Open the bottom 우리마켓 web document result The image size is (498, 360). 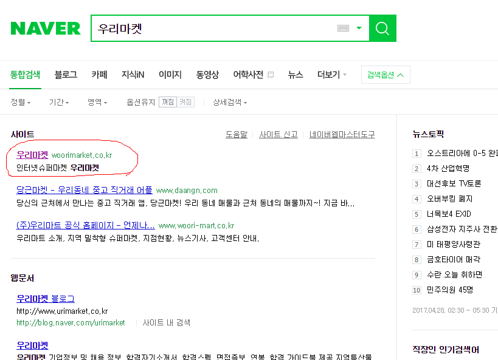[x=32, y=345]
